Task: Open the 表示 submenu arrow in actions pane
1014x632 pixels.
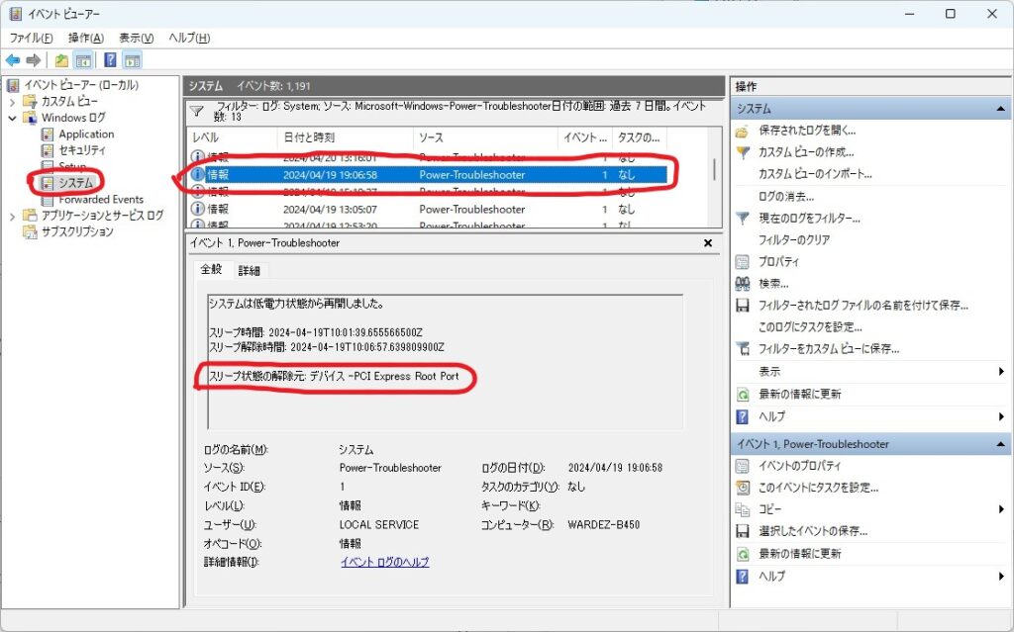Action: click(1002, 372)
